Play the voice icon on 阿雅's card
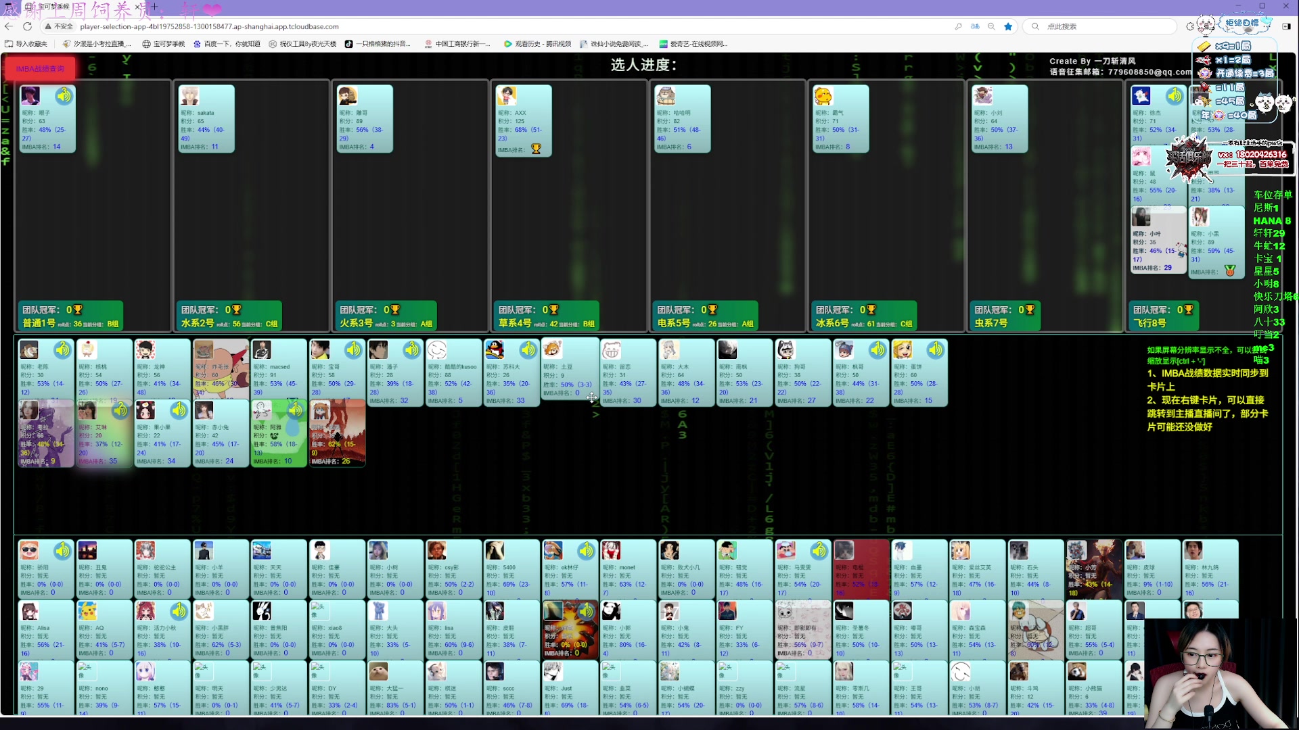This screenshot has width=1299, height=730. tap(296, 410)
